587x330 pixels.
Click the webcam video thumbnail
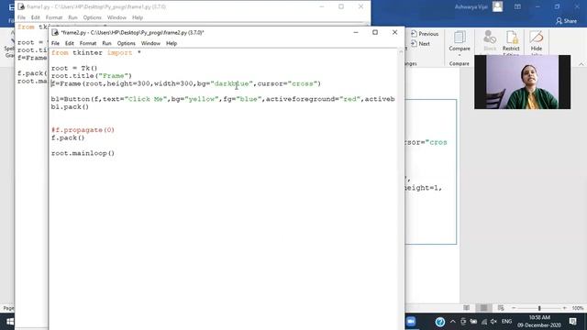(x=522, y=82)
